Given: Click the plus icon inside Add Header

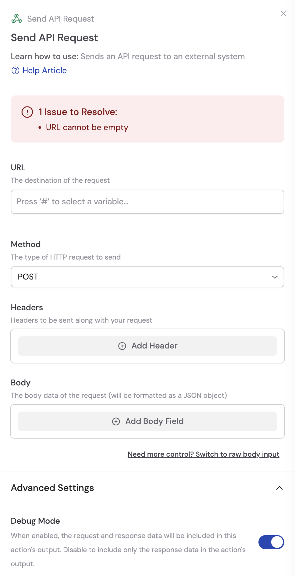Looking at the screenshot, I should coord(122,346).
